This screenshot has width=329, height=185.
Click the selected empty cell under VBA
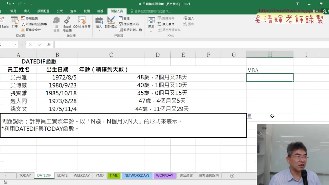(270, 78)
